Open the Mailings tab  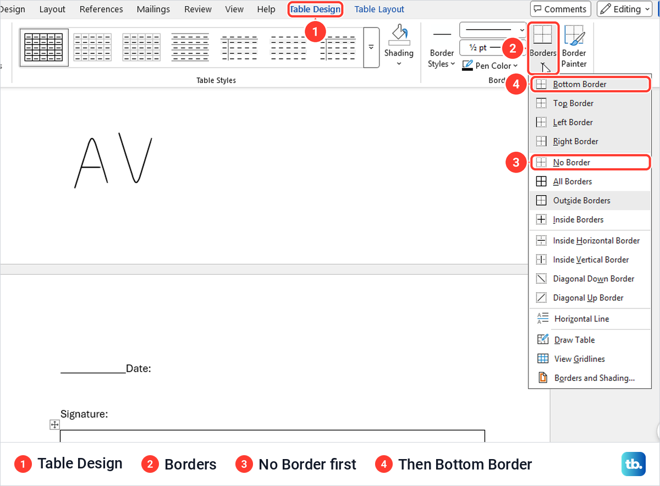(153, 9)
